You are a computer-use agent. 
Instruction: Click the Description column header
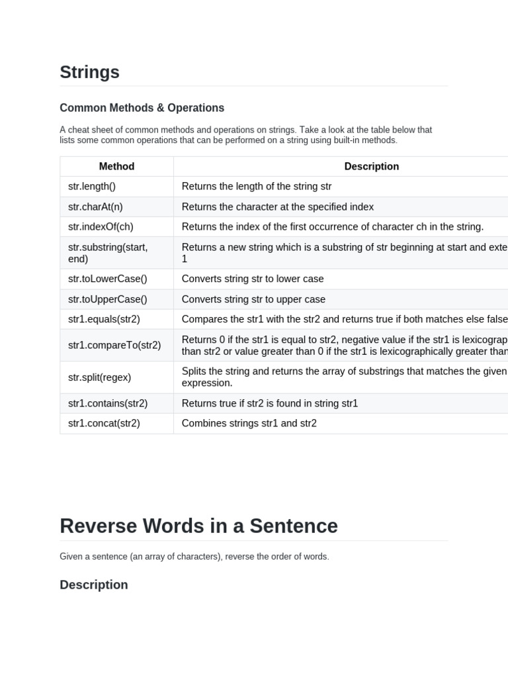371,167
